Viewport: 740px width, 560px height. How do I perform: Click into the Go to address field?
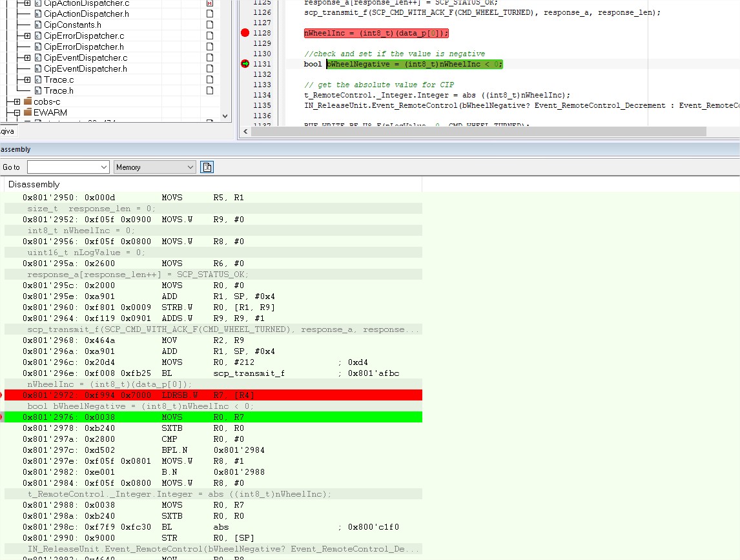[63, 167]
